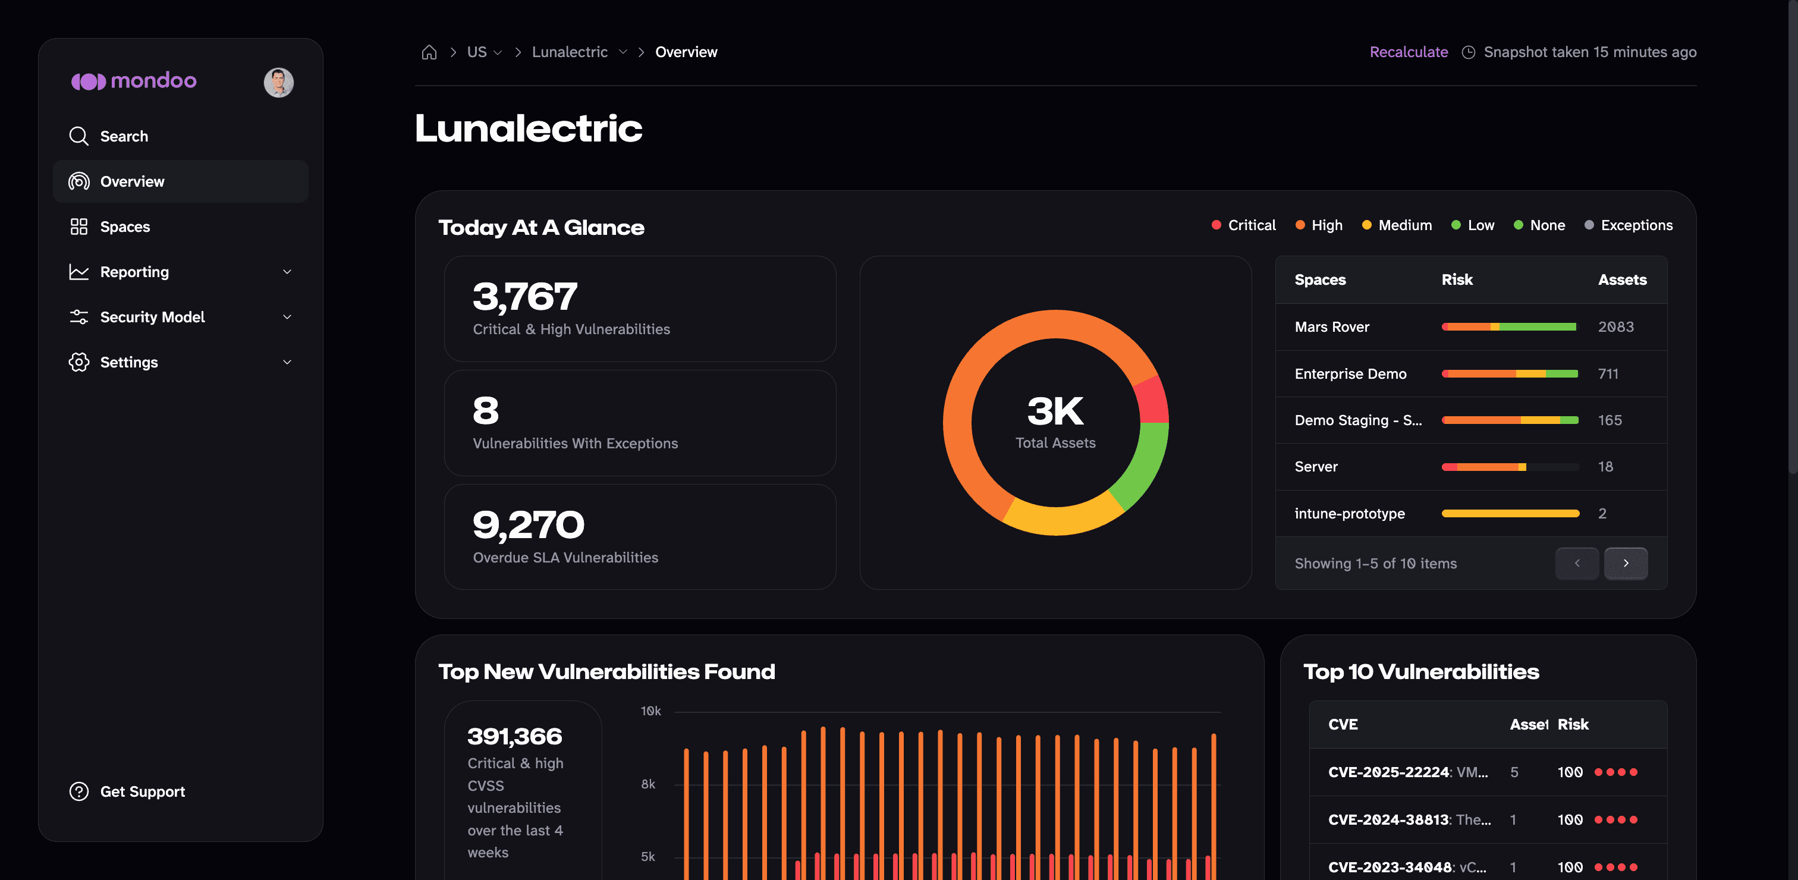Click the Get Support question icon
The height and width of the screenshot is (880, 1798).
[79, 791]
